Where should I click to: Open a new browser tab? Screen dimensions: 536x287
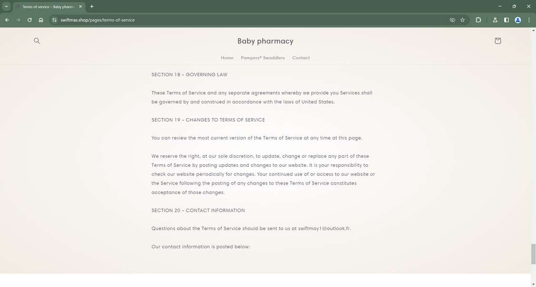pyautogui.click(x=91, y=6)
